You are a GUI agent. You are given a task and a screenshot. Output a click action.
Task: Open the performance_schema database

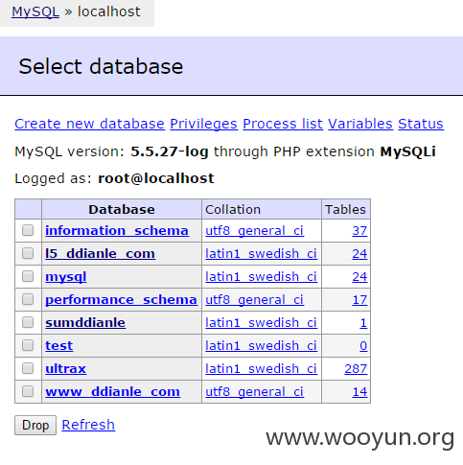click(121, 300)
